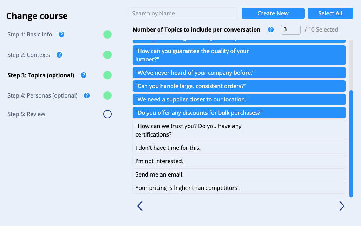This screenshot has height=226, width=361.
Task: Click help icon next to Number of Topics
Action: pos(271,29)
